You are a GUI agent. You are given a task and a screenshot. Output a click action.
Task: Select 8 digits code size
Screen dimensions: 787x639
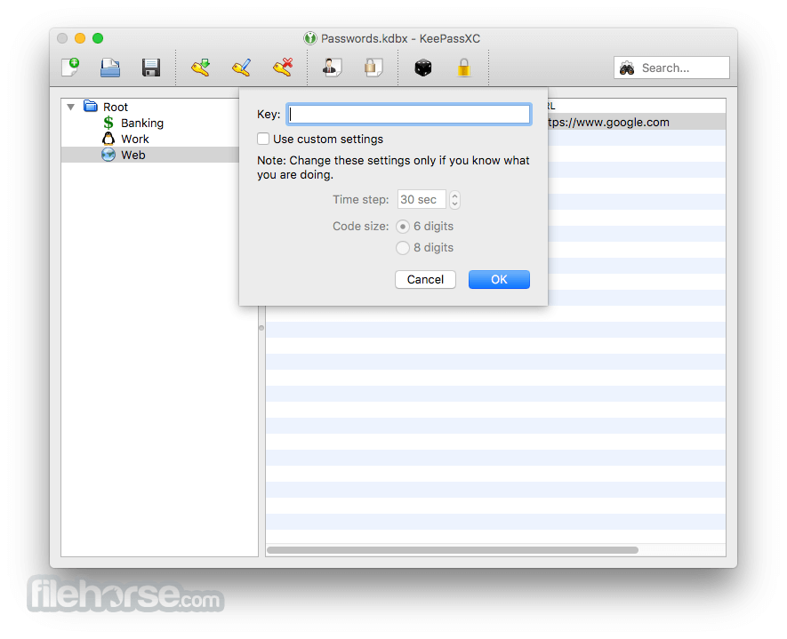point(403,248)
